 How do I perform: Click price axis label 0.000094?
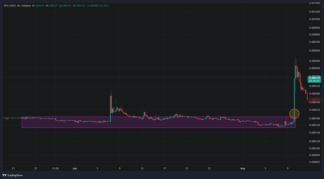(315, 155)
